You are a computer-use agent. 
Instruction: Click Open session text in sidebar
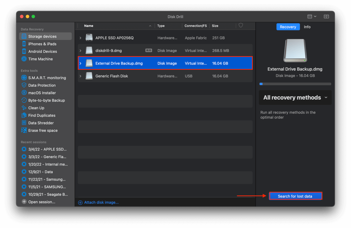[x=42, y=202]
